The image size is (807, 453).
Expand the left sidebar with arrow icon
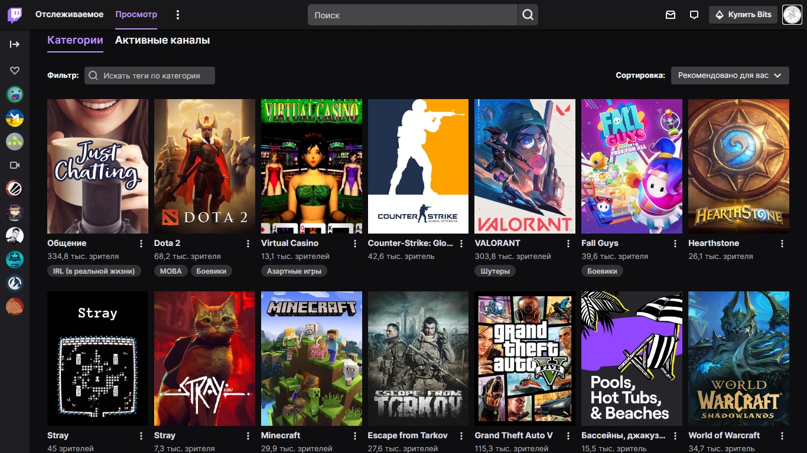click(15, 44)
